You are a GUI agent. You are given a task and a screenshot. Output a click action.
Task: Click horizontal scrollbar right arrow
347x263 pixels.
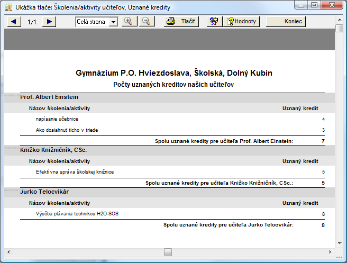point(330,252)
